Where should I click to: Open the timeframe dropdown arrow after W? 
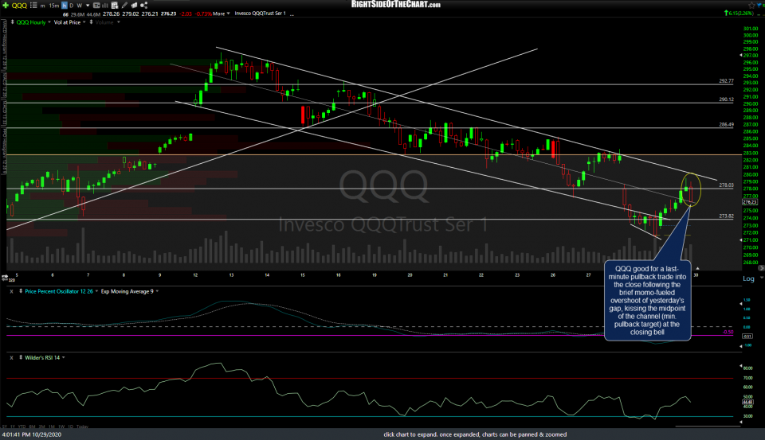(88, 6)
